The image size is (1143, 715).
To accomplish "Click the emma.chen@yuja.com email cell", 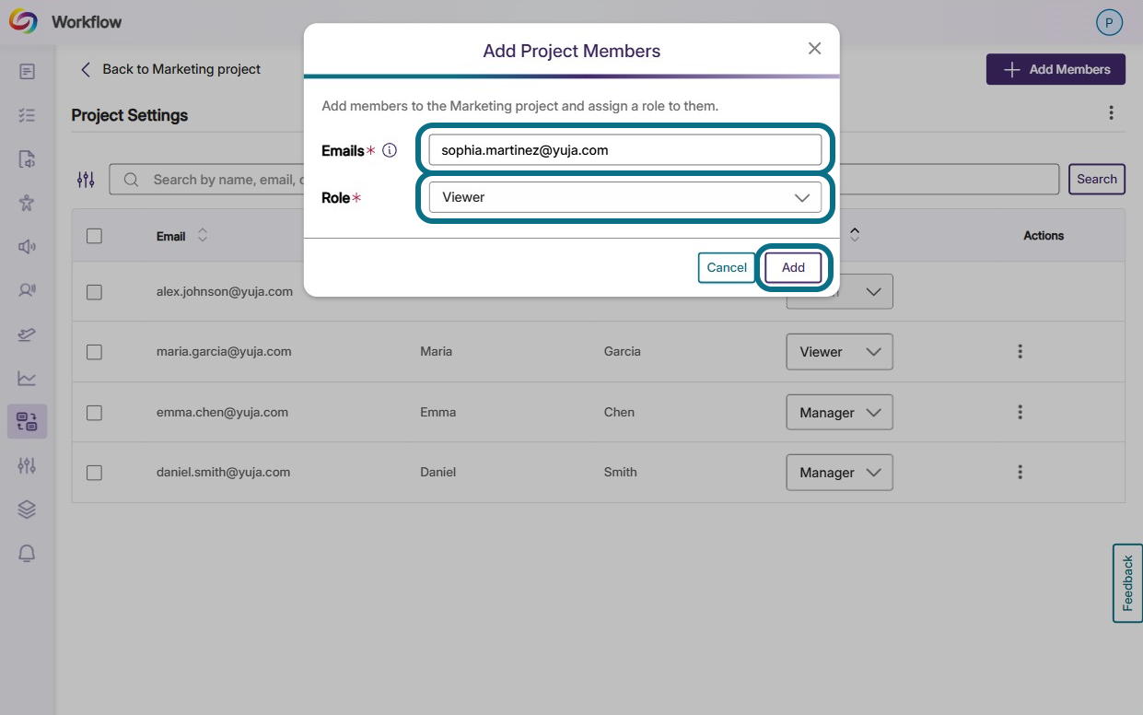I will click(222, 412).
